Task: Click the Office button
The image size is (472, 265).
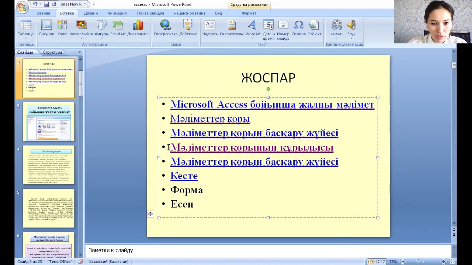Action: [22, 7]
